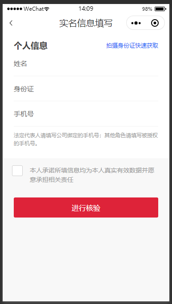Viewport: 172px width, 304px height.
Task: Tap the Wi-Fi signal icon
Action: click(x=47, y=9)
